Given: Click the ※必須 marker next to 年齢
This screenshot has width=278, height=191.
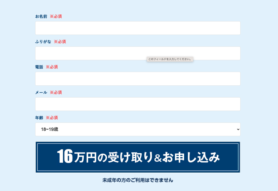Looking at the screenshot, I should (x=52, y=118).
